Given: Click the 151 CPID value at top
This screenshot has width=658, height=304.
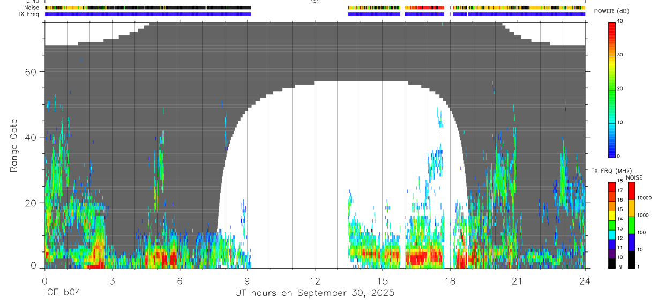Looking at the screenshot, I should (x=315, y=2).
